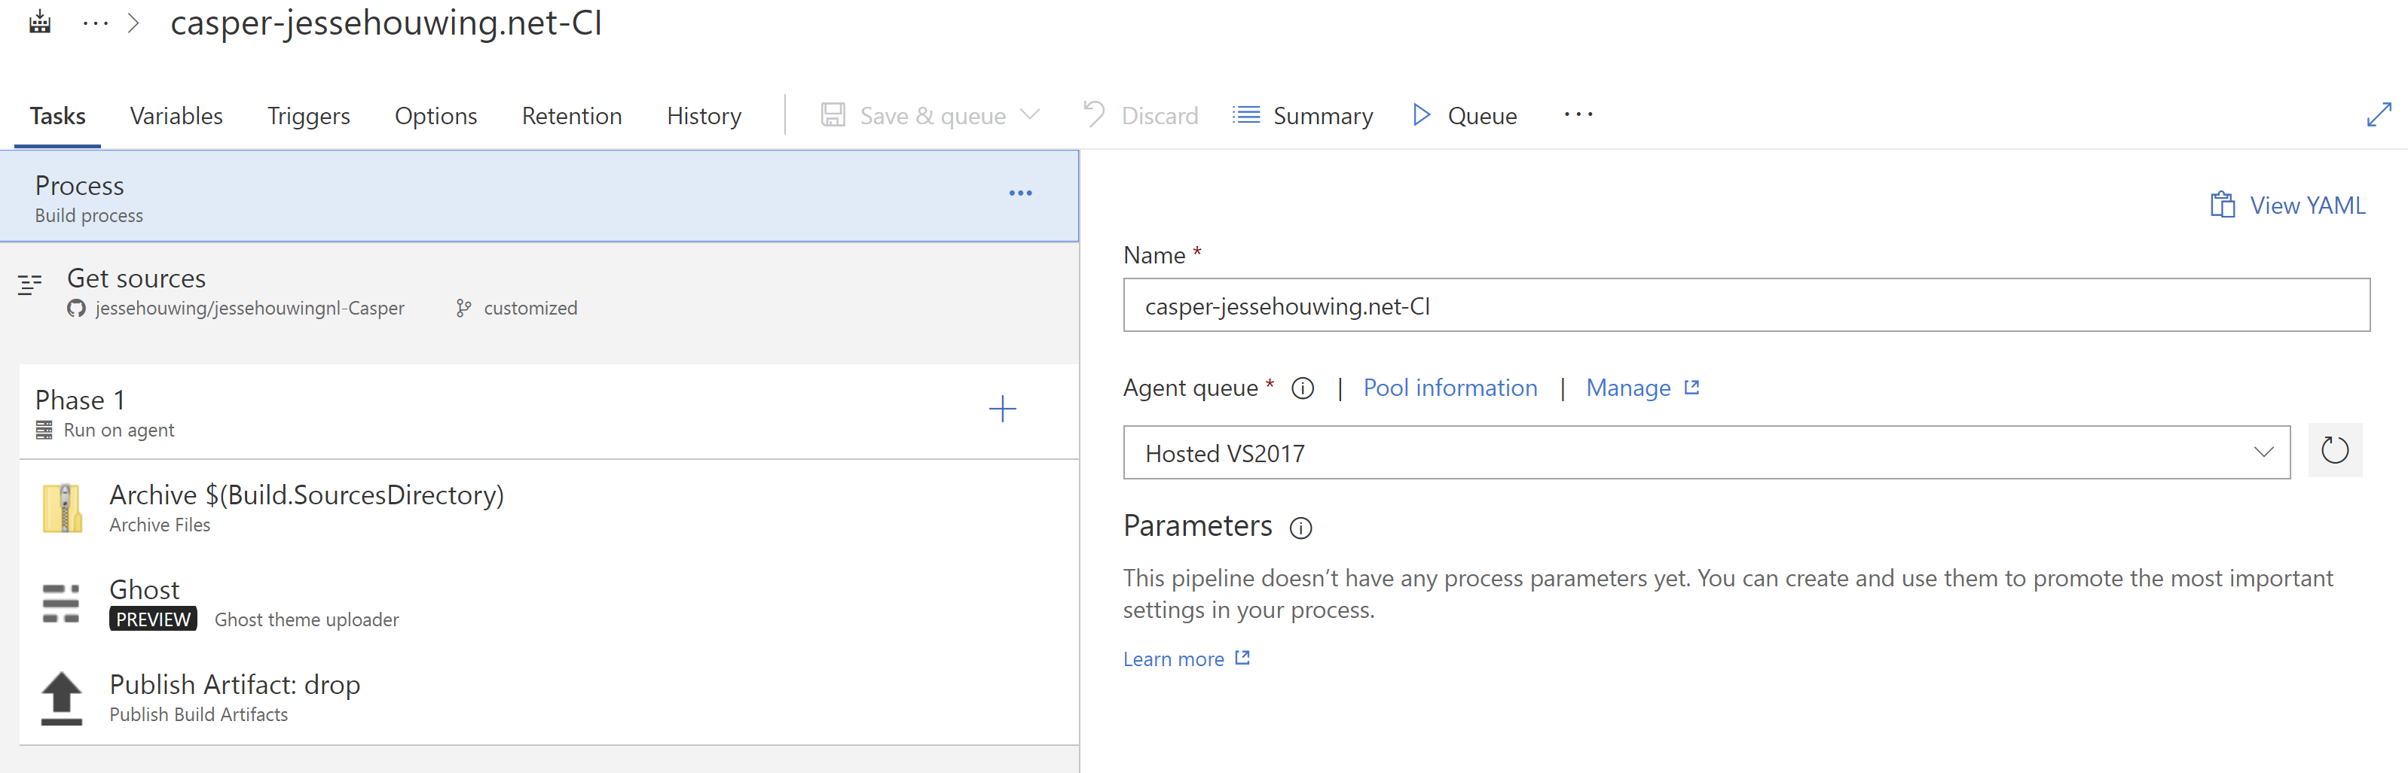The height and width of the screenshot is (773, 2408).
Task: Click the Parameters info icon
Action: click(1300, 528)
